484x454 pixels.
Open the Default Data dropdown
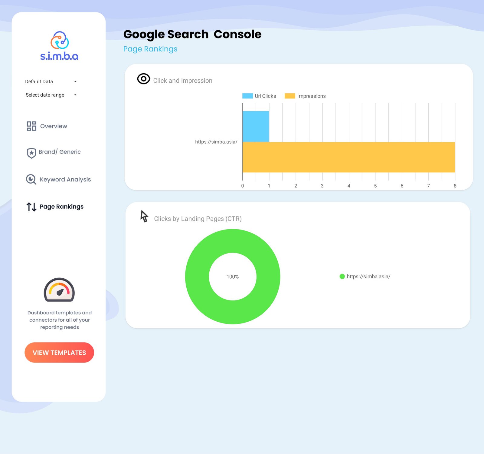(x=39, y=81)
